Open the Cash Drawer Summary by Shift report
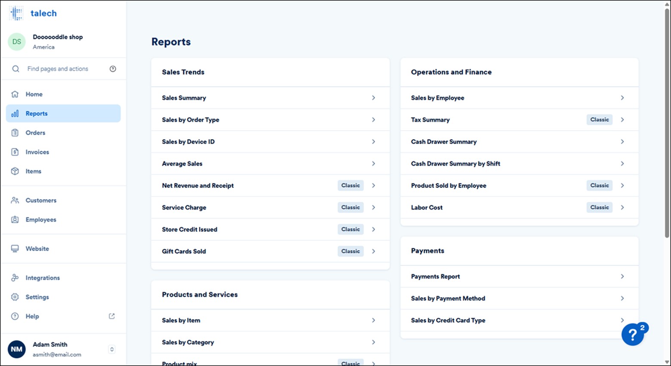This screenshot has width=671, height=366. [519, 163]
